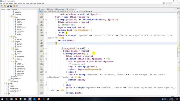Toggle the Debugs folder expander
The image size is (180, 101).
tap(12, 50)
